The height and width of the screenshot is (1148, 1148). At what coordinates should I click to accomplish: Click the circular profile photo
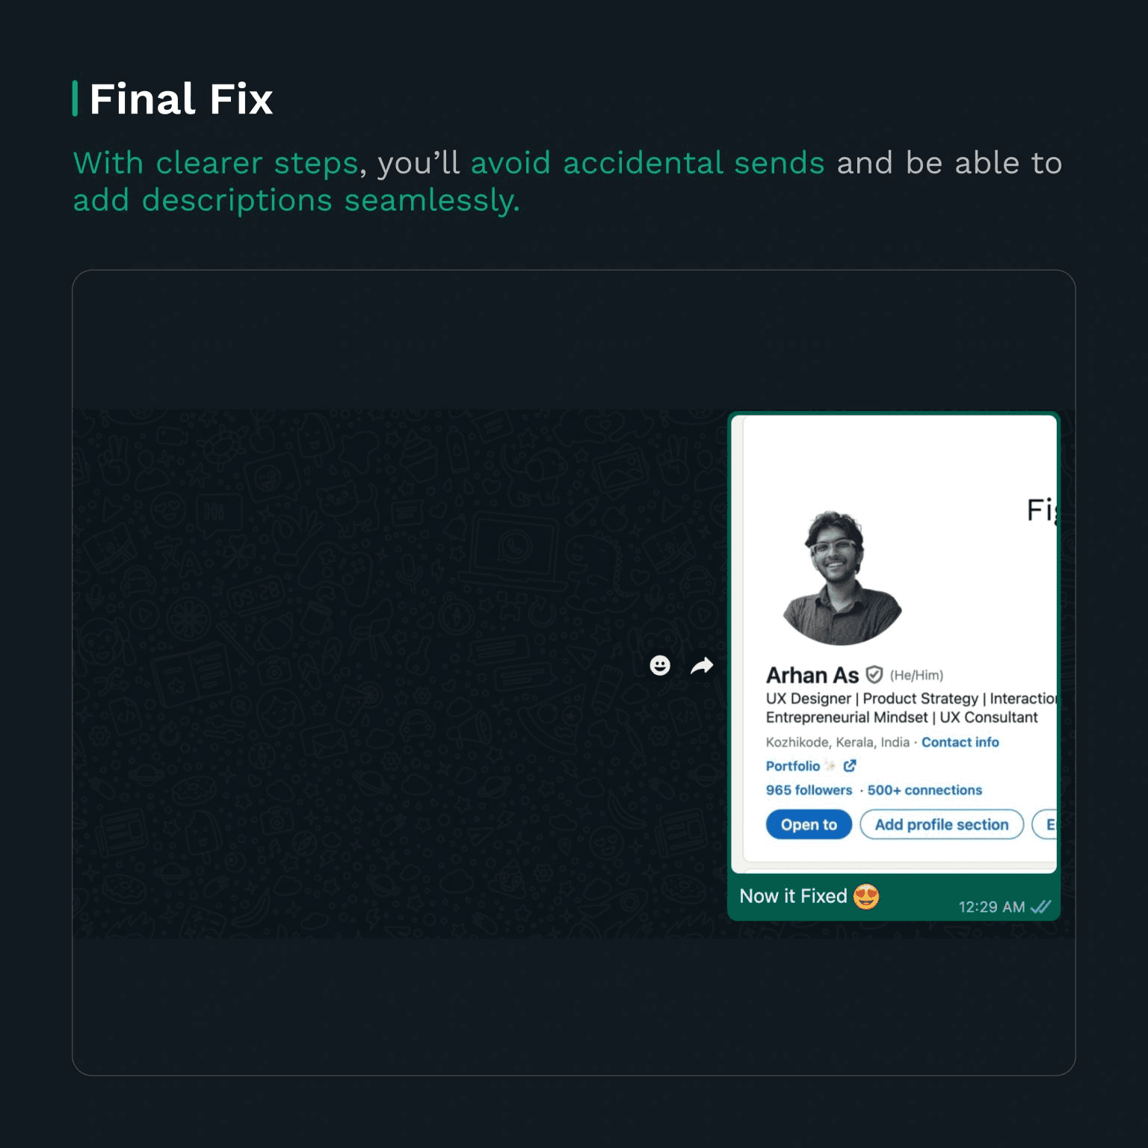(x=842, y=578)
